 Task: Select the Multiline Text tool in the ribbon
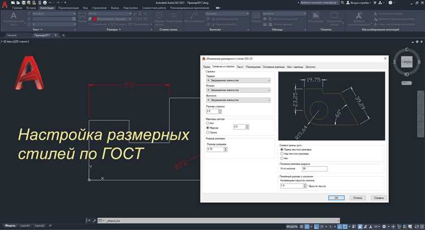click(13, 19)
